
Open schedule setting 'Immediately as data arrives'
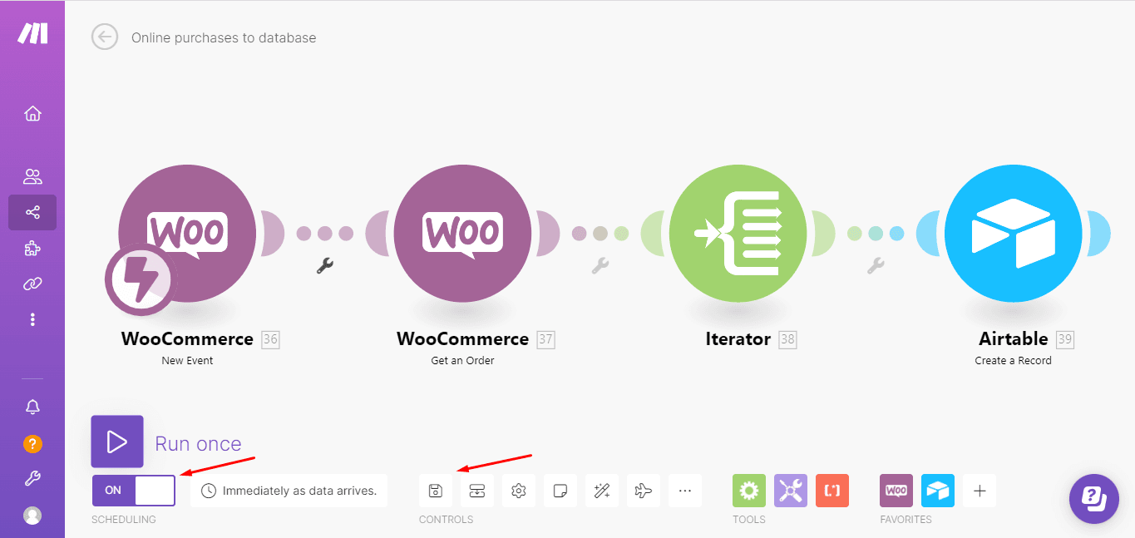[289, 491]
